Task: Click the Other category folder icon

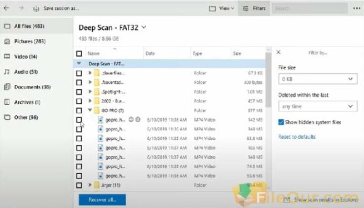Action: tap(7, 117)
